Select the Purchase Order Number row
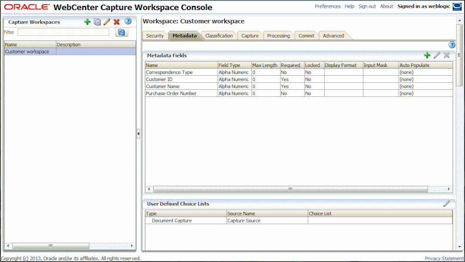 coord(299,93)
